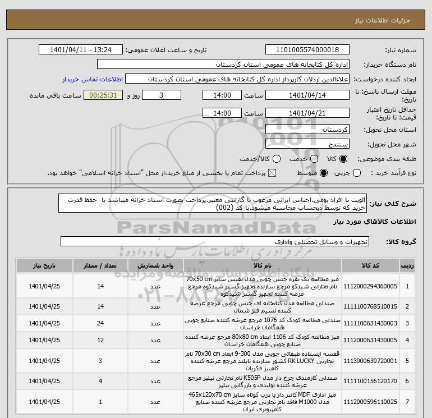Screen dimensions: 432x418
Task: Click quantity 12 in row 4
Action: pyautogui.click(x=100, y=340)
